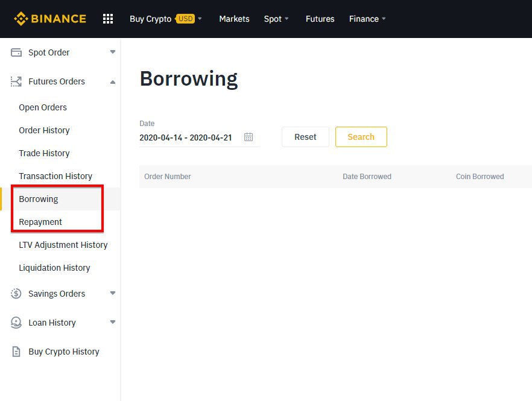The image size is (532, 401).
Task: Open Liquidation History in the sidebar
Action: click(x=54, y=268)
